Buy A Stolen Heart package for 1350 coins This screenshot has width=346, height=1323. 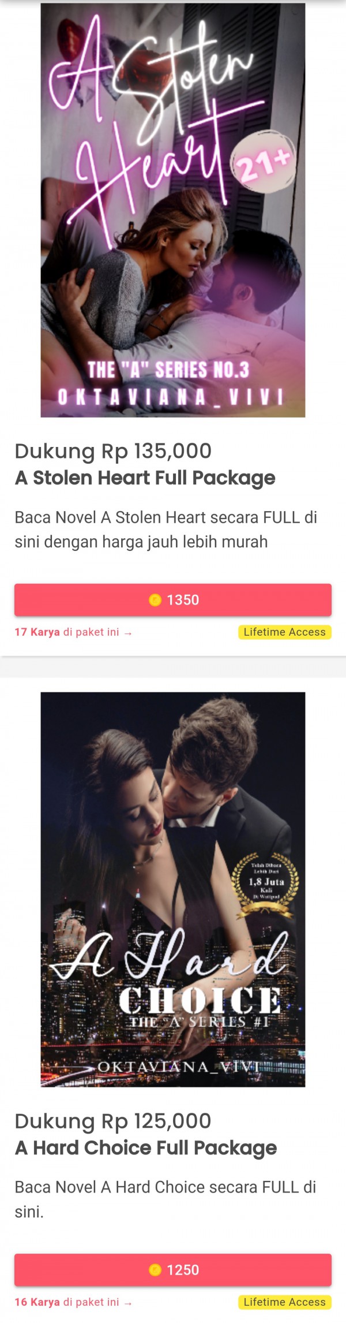[x=173, y=600]
